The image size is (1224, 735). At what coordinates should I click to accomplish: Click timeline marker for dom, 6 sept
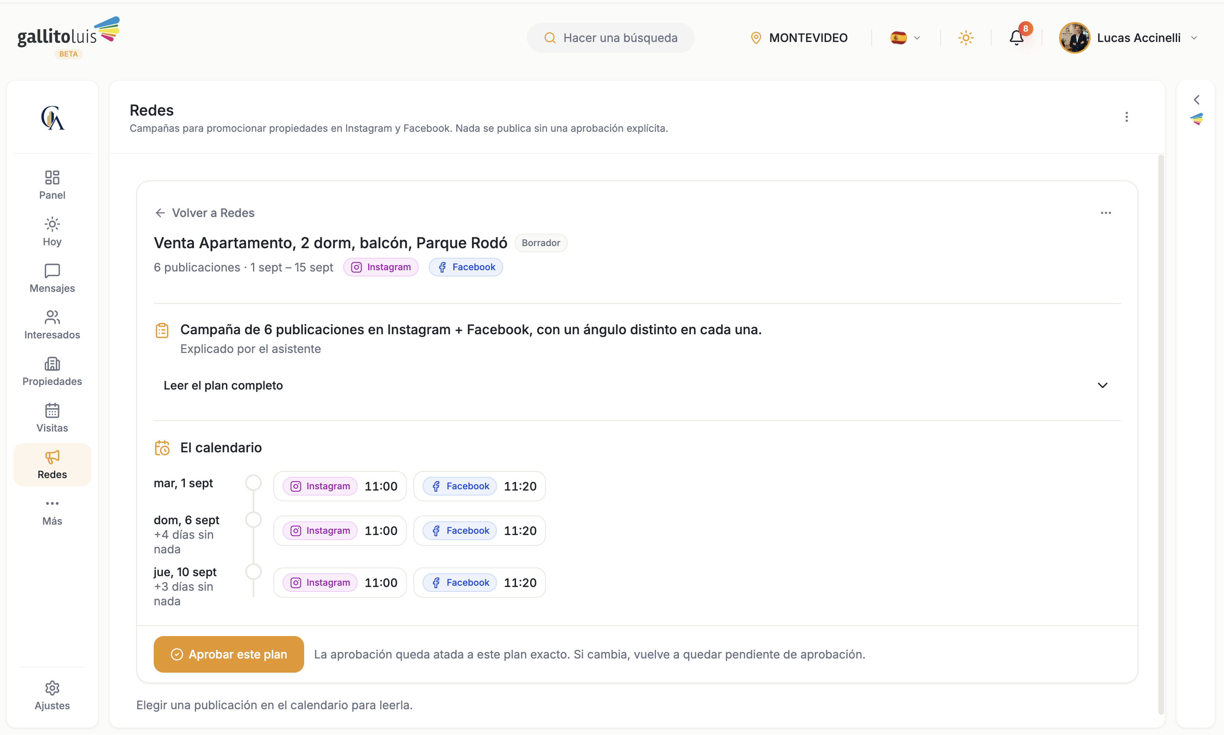[253, 520]
